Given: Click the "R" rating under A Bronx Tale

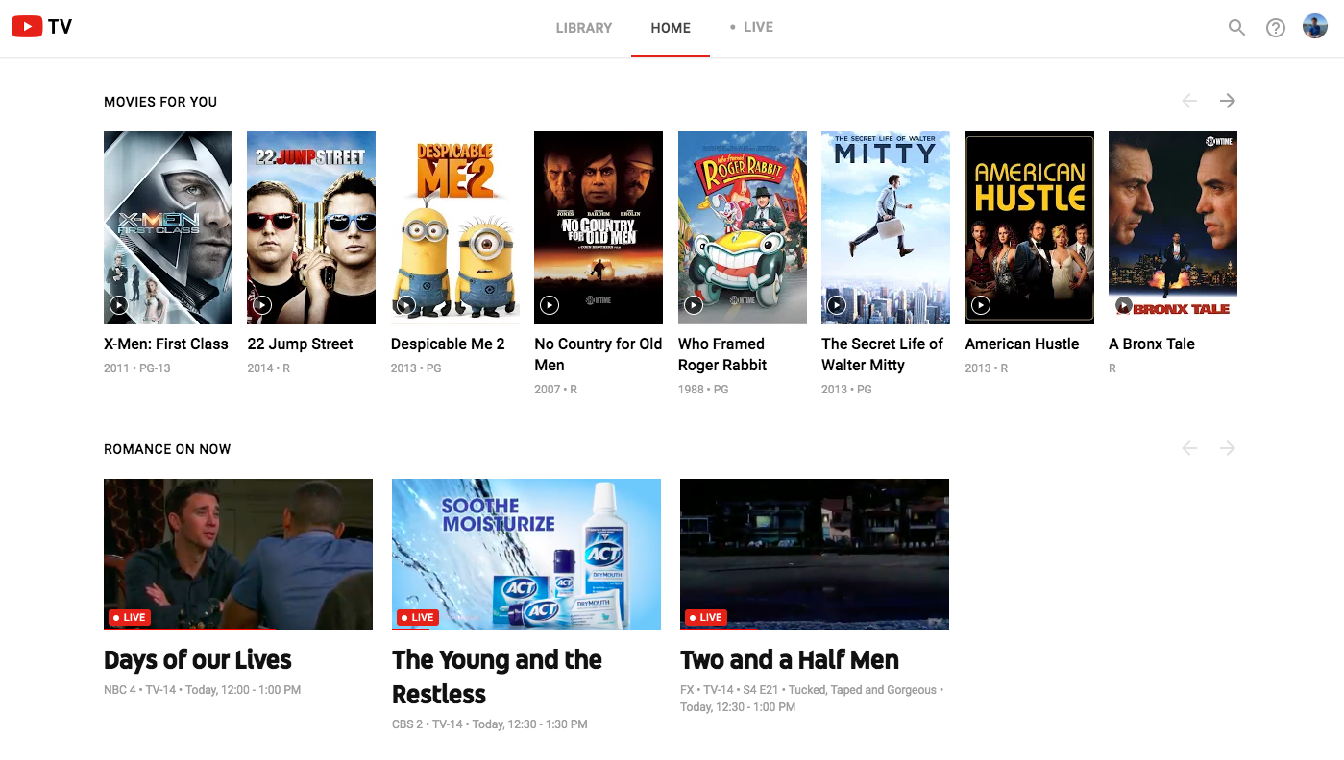Looking at the screenshot, I should click(x=1112, y=368).
